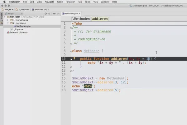Click the class name Methoden on line 8

click(x=91, y=51)
